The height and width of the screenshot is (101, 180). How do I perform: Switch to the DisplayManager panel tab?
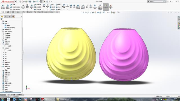[13, 17]
